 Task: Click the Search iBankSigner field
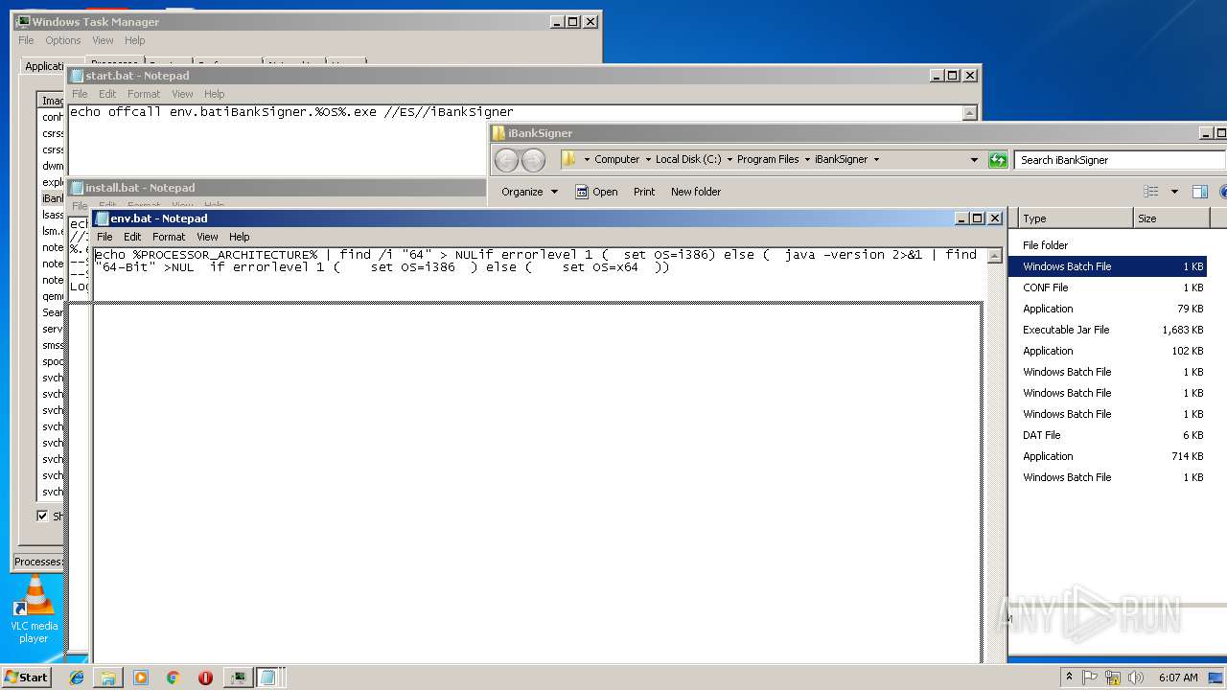(x=1119, y=160)
